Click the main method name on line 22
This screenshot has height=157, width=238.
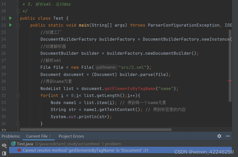(84, 25)
